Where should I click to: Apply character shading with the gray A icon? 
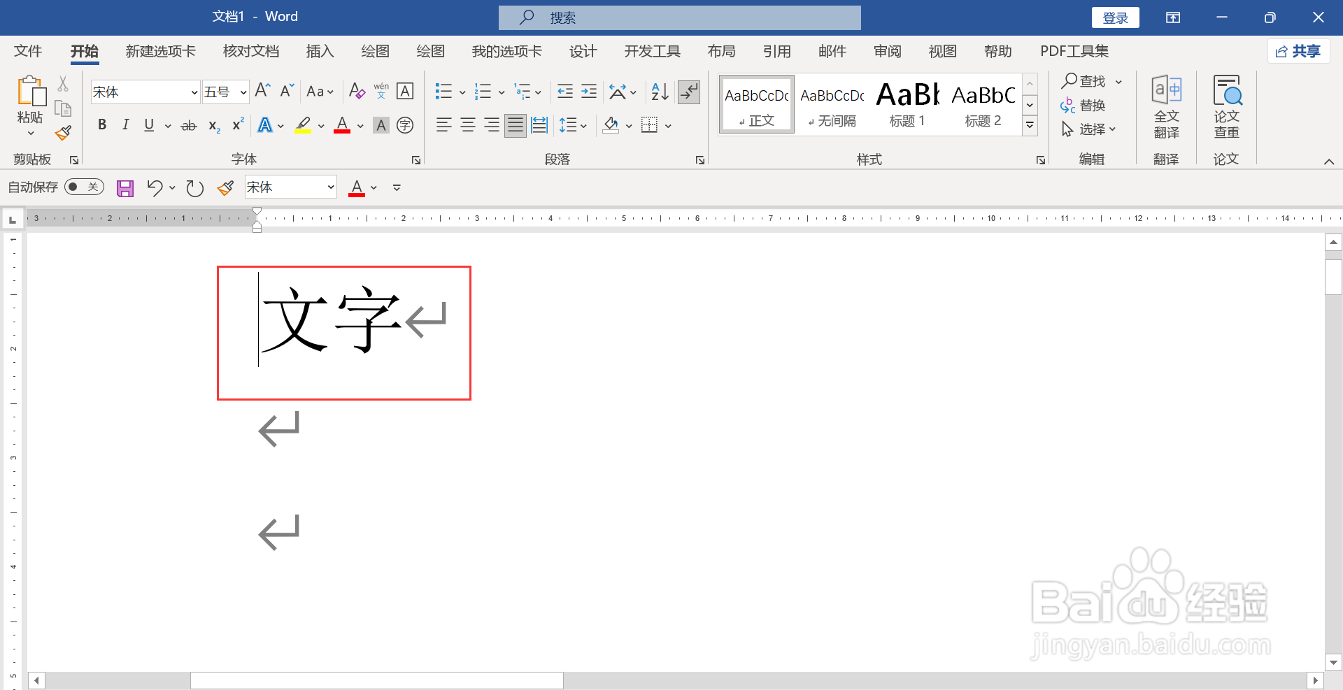[x=381, y=125]
